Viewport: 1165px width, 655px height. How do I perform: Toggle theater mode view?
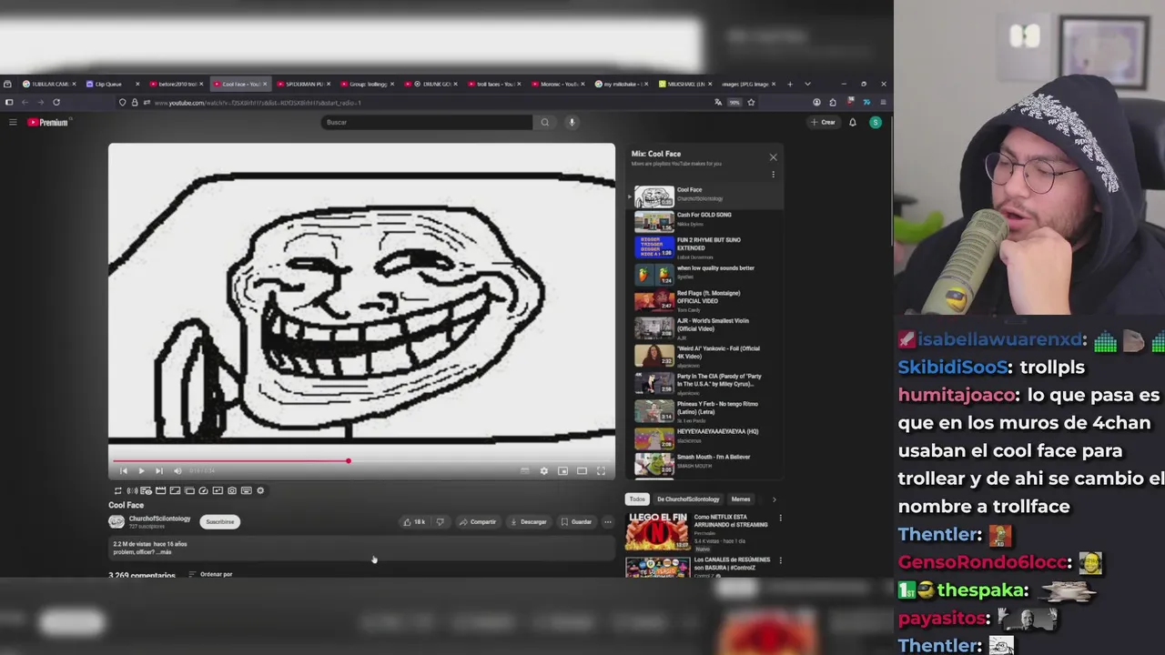[582, 471]
